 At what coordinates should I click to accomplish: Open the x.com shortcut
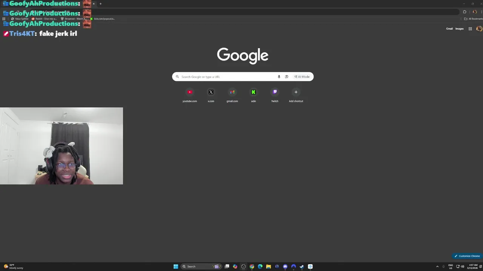211,96
